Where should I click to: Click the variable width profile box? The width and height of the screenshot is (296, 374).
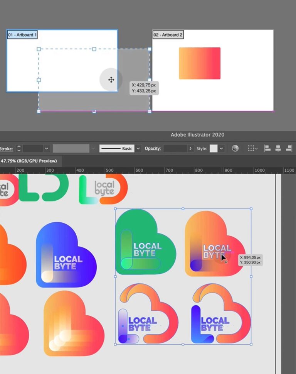point(71,148)
